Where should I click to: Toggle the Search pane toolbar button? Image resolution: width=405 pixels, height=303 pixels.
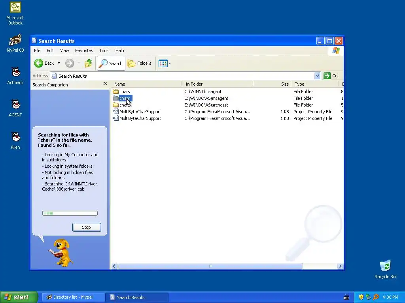[111, 63]
